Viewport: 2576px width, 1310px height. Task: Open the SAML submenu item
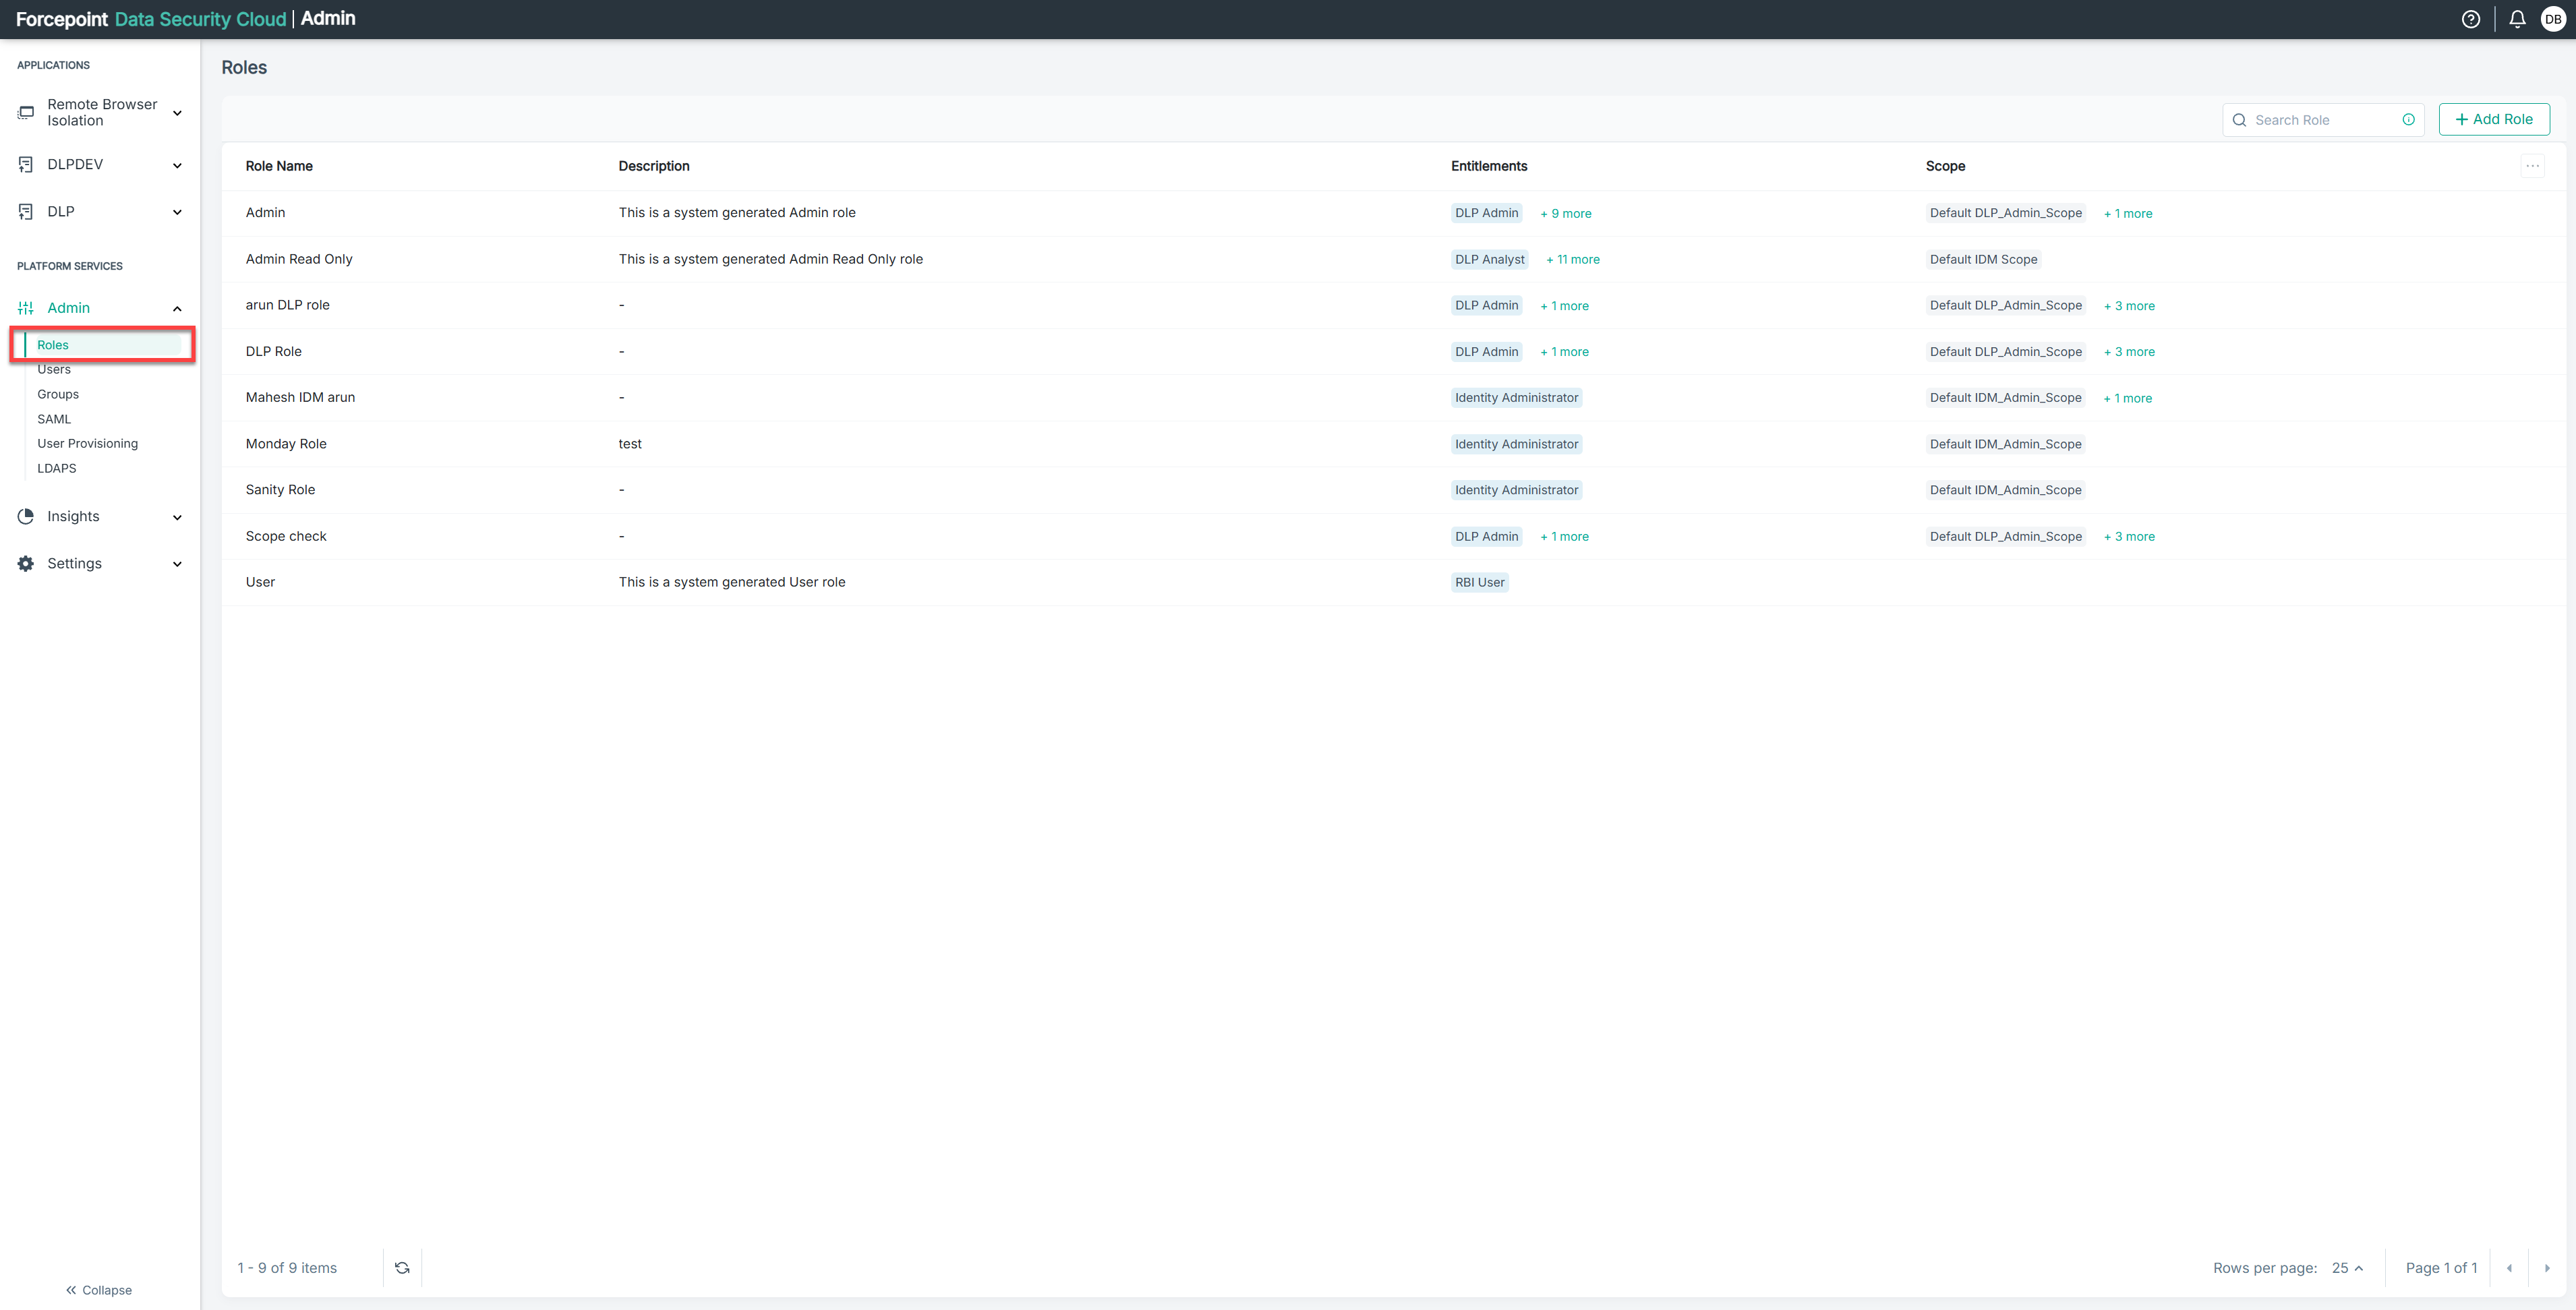[x=54, y=419]
